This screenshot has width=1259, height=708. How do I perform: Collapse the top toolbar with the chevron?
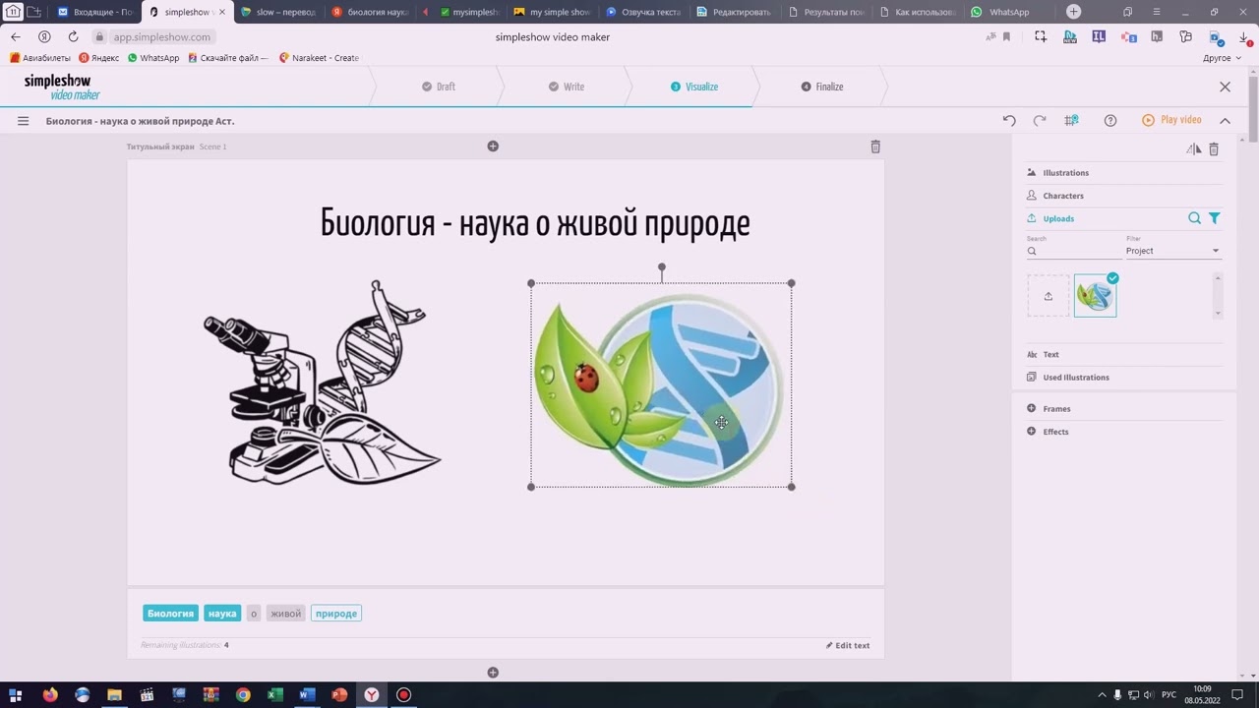(1225, 120)
